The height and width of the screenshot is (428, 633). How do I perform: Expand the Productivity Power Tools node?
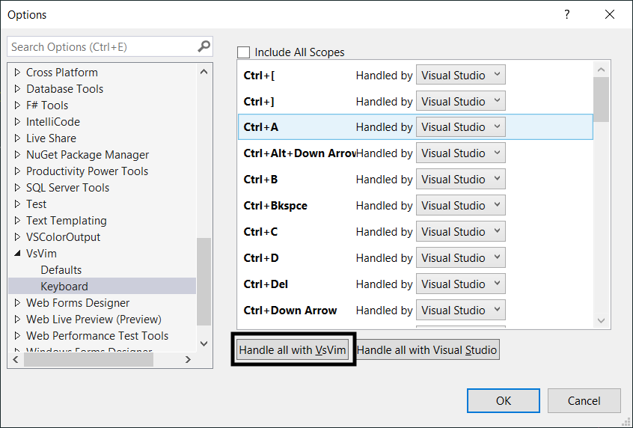[17, 171]
